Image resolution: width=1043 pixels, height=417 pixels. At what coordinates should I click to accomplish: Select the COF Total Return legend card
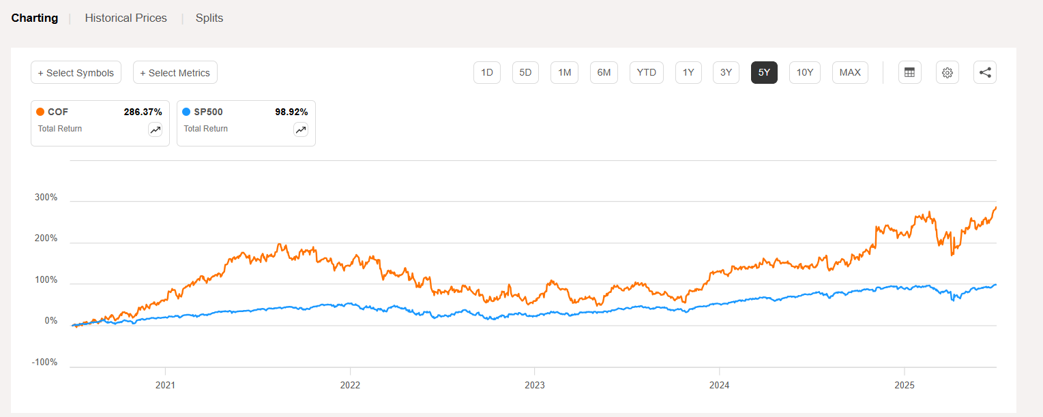point(100,123)
